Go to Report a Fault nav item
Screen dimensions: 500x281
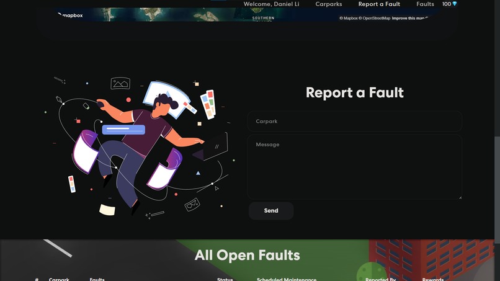click(x=379, y=4)
